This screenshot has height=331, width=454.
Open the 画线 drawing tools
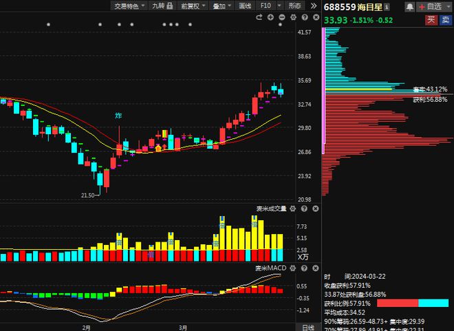245,6
